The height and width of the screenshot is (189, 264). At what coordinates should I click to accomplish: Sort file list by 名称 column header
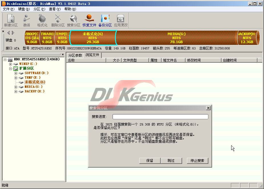[x=86, y=60]
